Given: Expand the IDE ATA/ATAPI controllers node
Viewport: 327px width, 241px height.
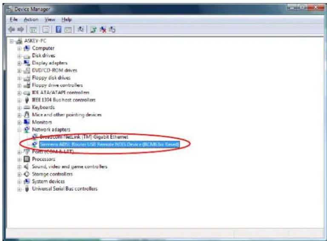Looking at the screenshot, I should coord(19,93).
